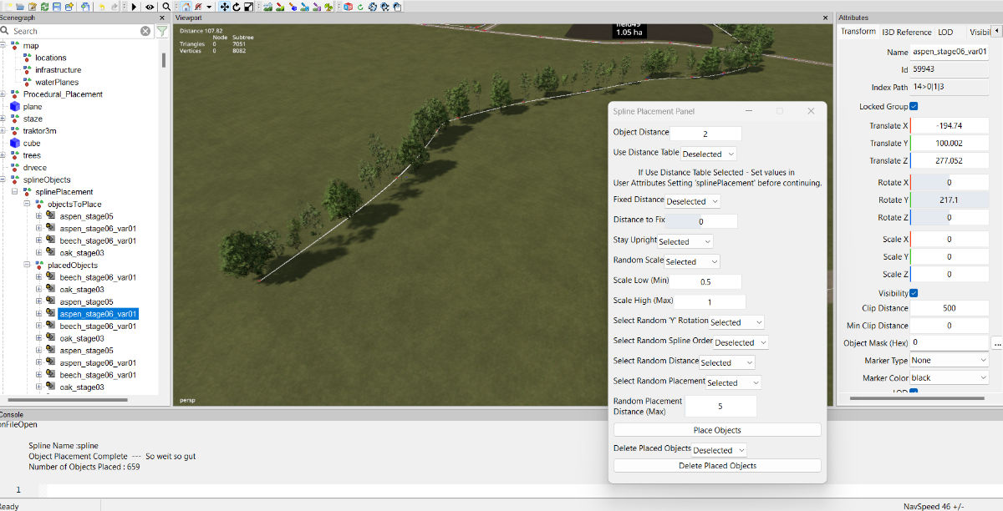Open the Stay Upright dropdown
The height and width of the screenshot is (511, 1003).
pyautogui.click(x=685, y=241)
